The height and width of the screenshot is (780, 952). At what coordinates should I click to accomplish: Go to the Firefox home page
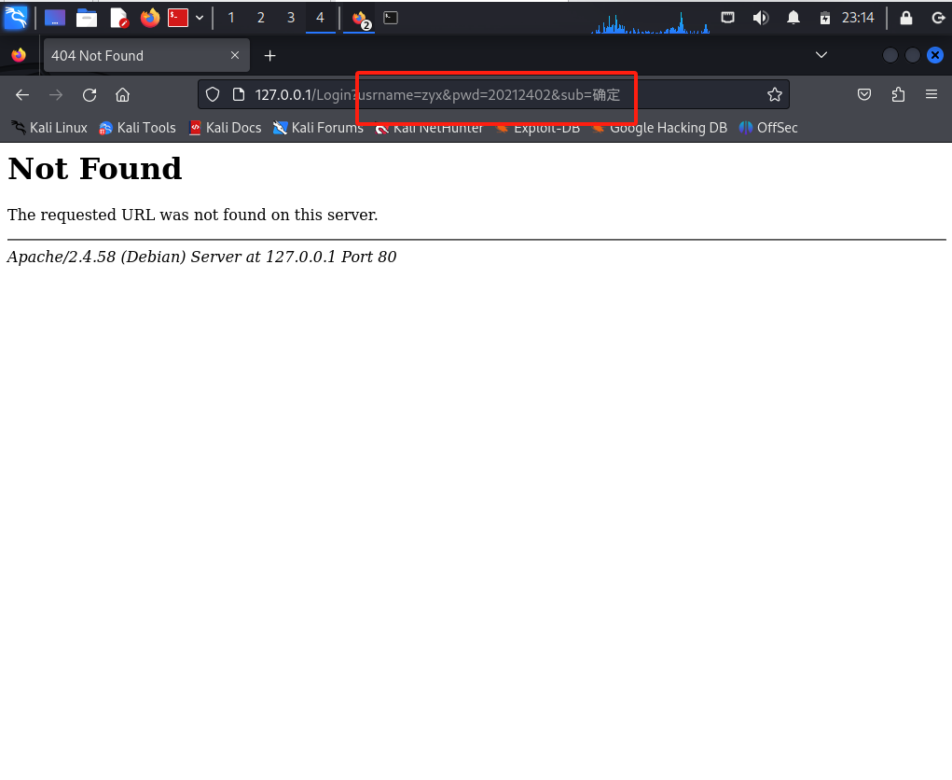coord(123,95)
